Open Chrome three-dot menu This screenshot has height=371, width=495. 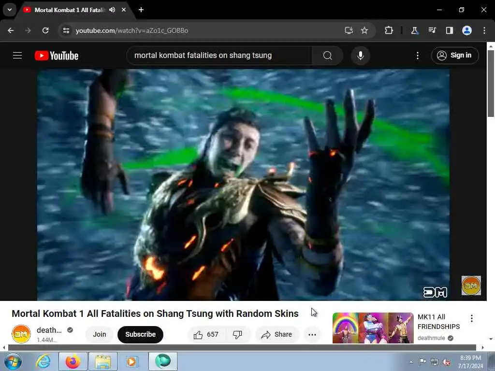(x=484, y=30)
